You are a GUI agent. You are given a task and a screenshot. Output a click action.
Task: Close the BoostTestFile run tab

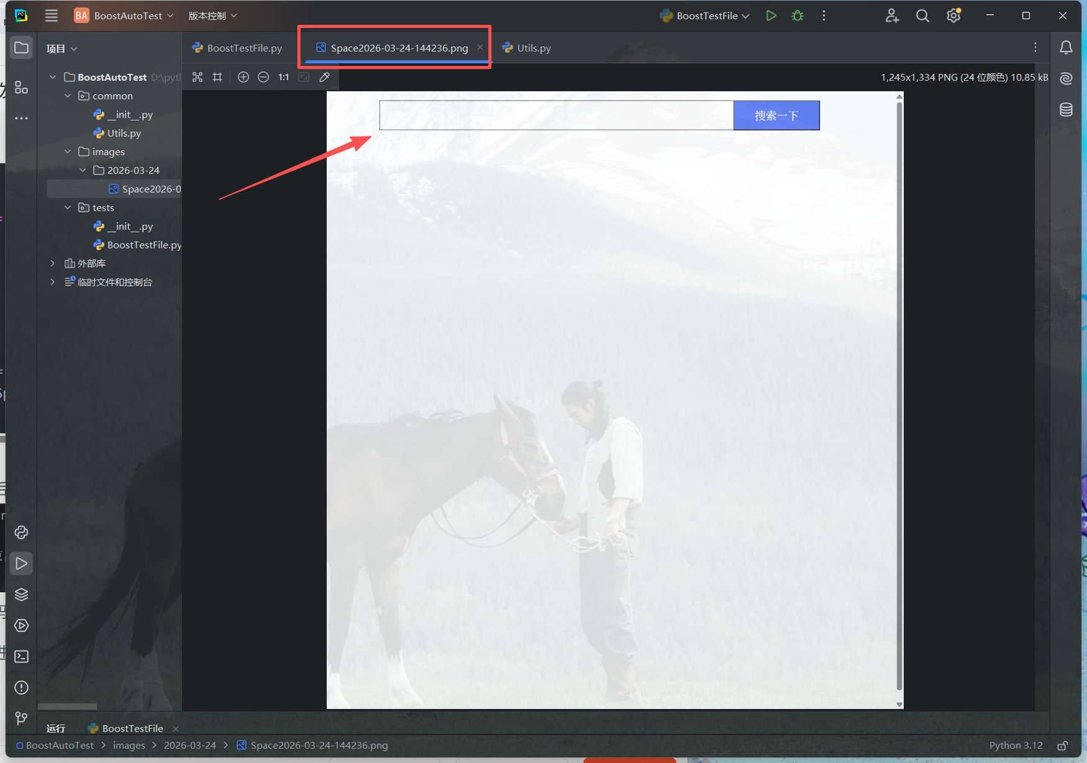176,729
